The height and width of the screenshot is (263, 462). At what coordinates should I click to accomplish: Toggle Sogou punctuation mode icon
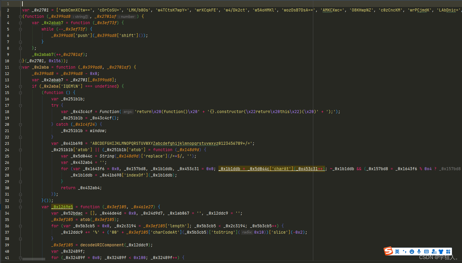click(x=404, y=252)
